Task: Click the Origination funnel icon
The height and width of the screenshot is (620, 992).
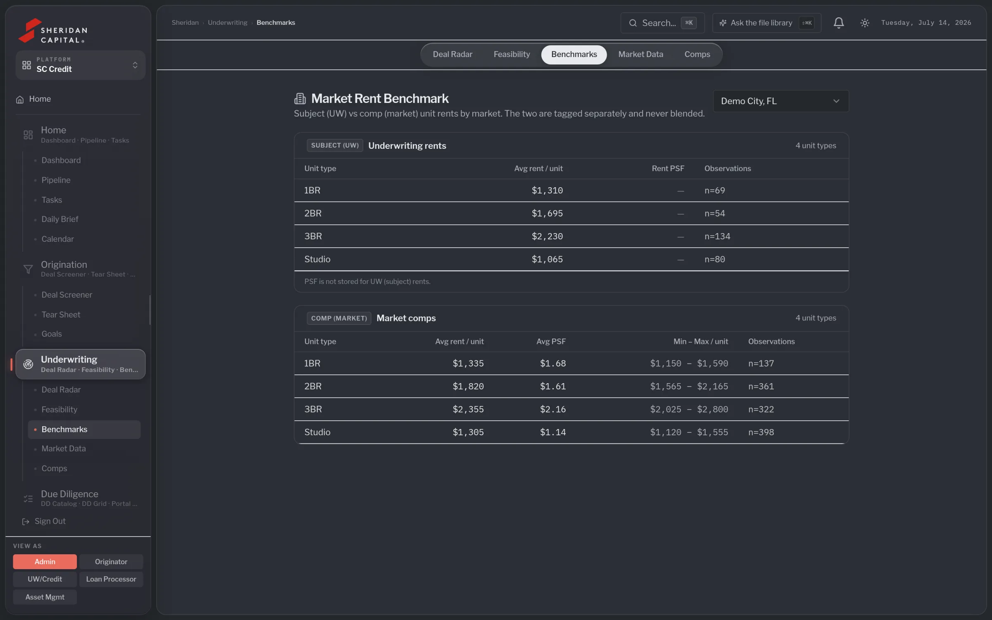Action: pos(28,269)
